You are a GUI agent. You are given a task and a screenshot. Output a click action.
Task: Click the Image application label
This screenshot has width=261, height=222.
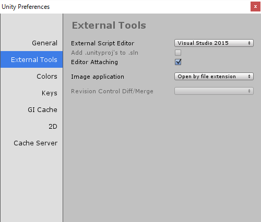pyautogui.click(x=98, y=77)
